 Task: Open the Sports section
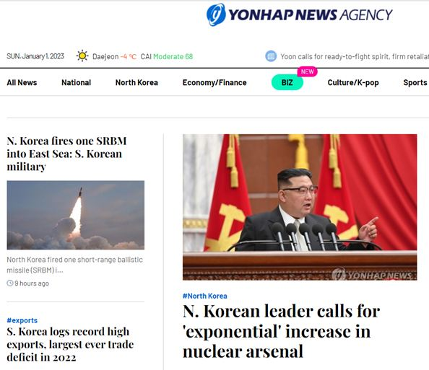[415, 82]
